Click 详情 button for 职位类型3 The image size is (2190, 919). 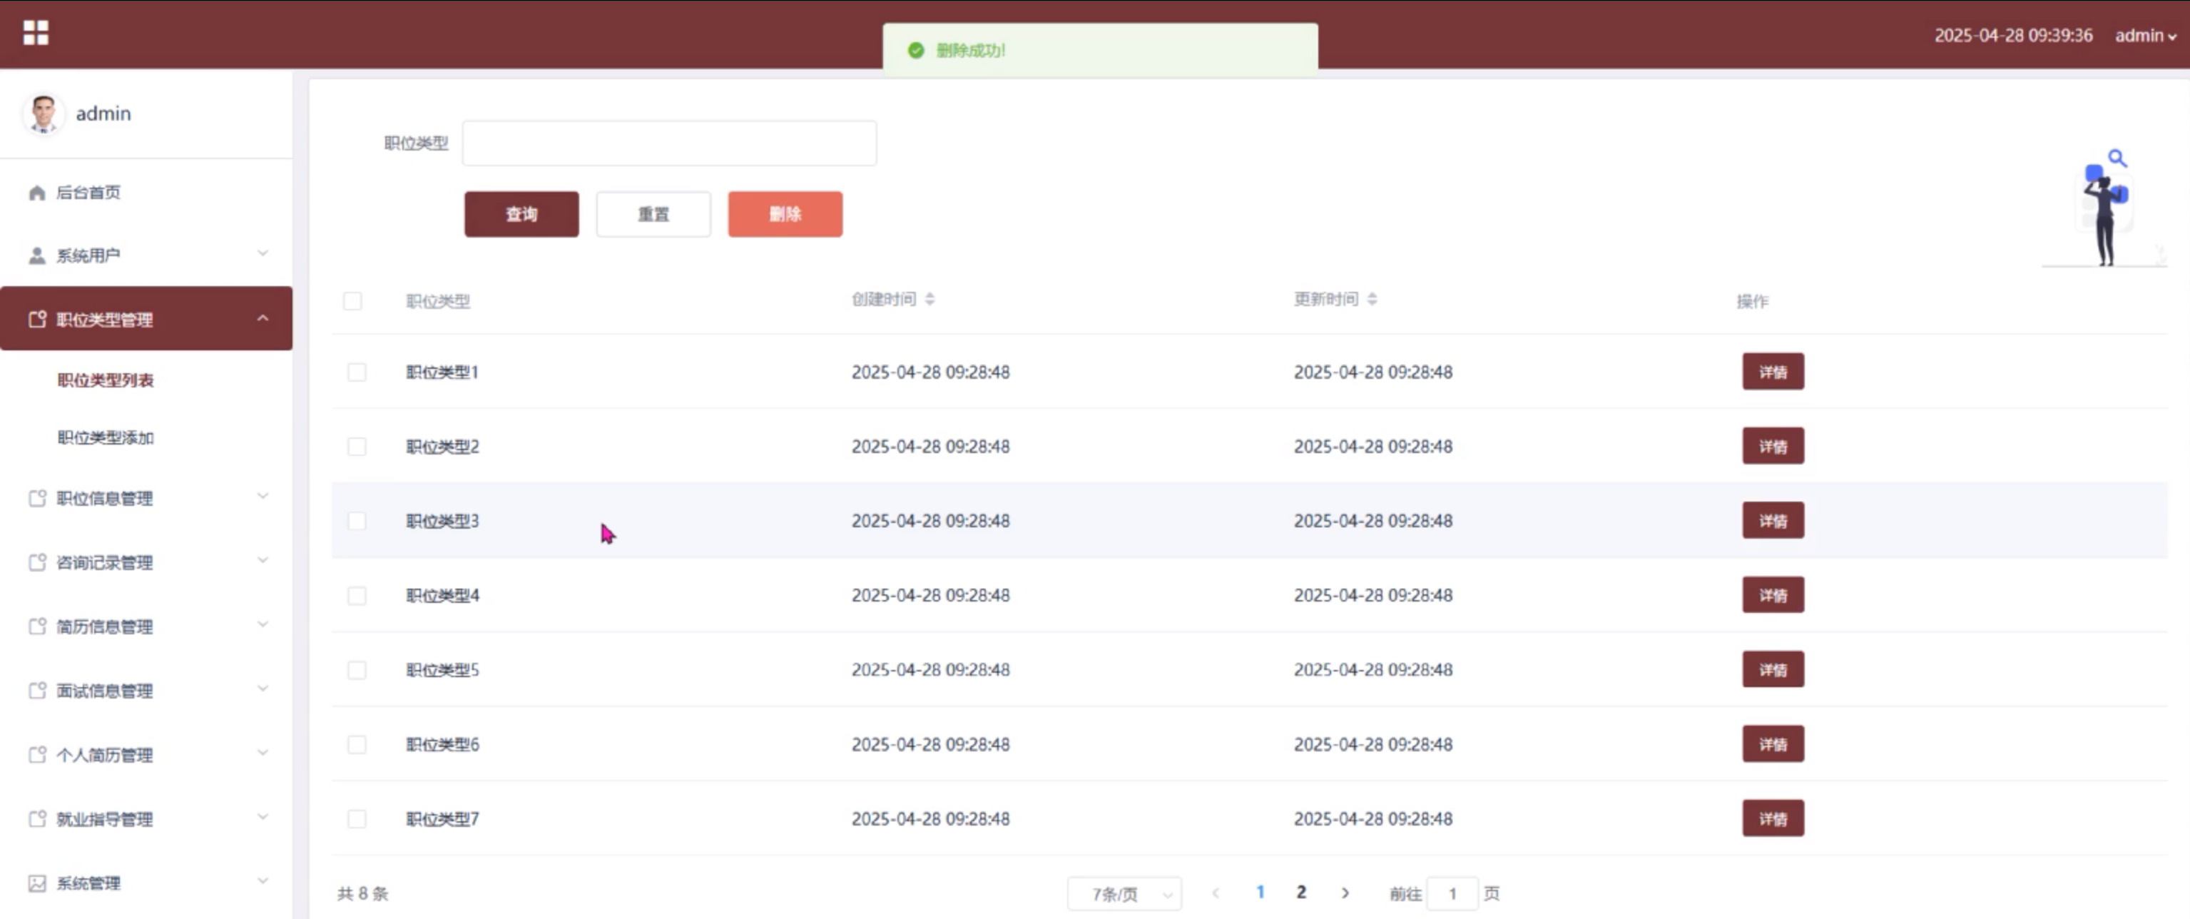(x=1773, y=520)
